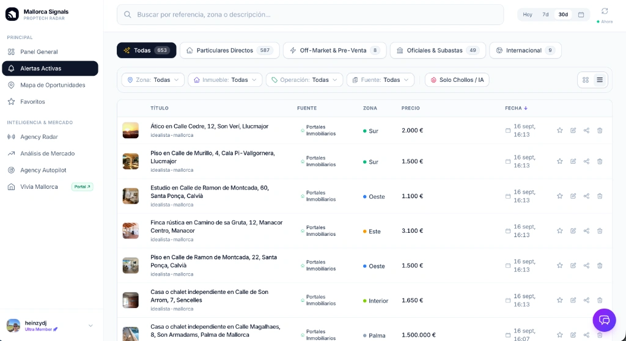This screenshot has height=341, width=626.
Task: Click the price "3.100 €"
Action: click(413, 231)
